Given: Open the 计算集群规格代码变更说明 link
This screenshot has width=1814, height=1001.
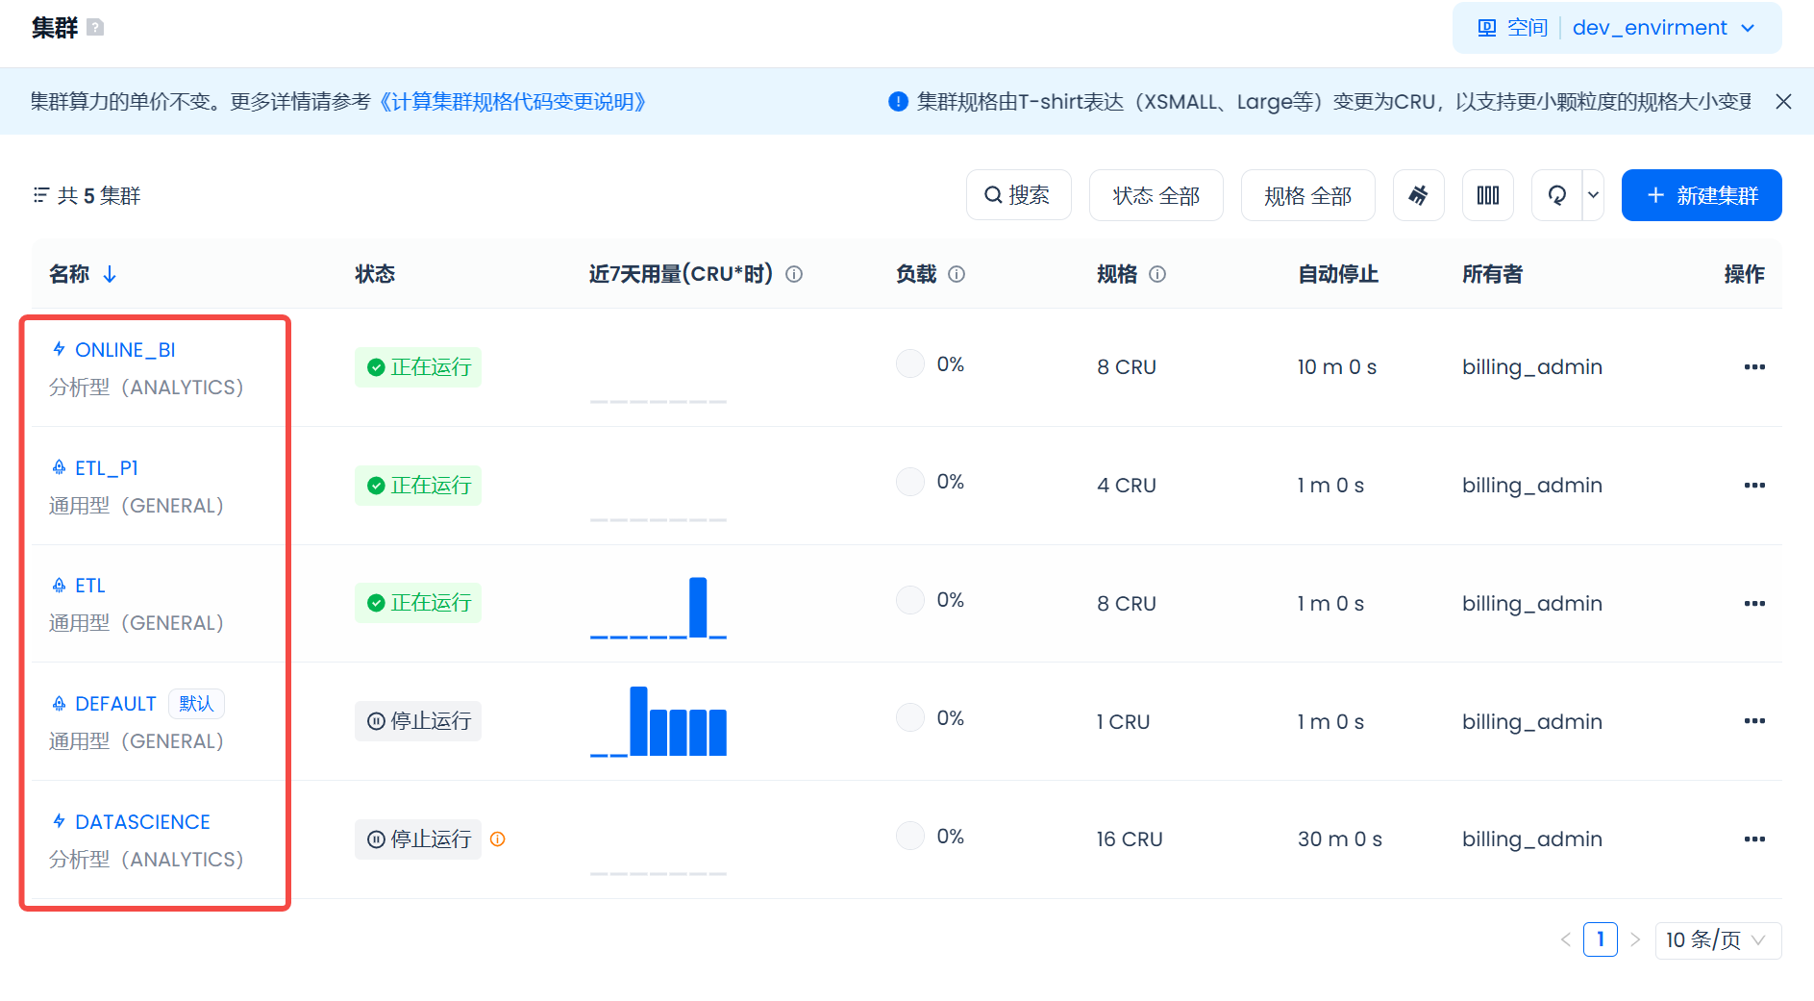Looking at the screenshot, I should pyautogui.click(x=512, y=102).
